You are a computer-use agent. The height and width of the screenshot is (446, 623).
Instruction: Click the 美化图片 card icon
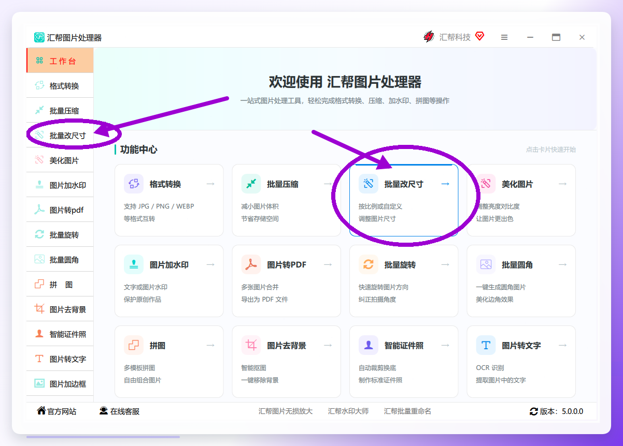coord(486,184)
